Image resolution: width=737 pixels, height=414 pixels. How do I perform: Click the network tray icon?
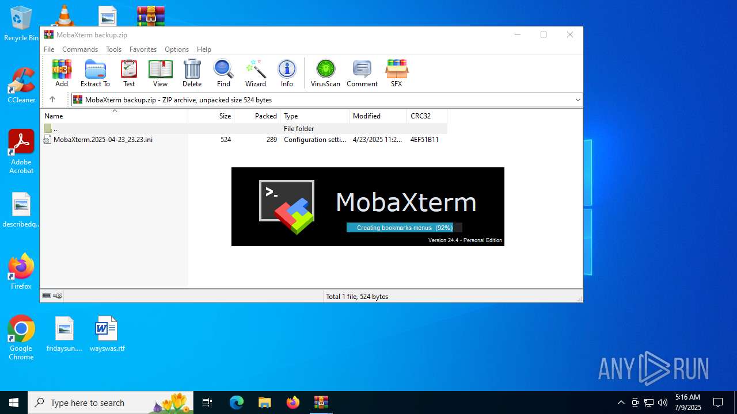tap(649, 402)
